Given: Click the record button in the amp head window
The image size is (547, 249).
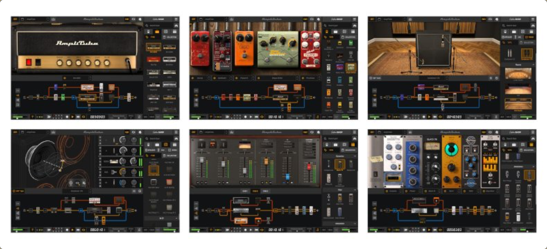Looking at the screenshot, I should coord(67,117).
